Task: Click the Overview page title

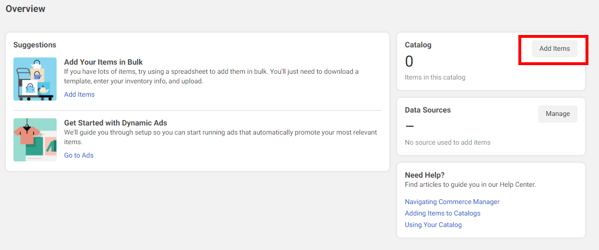Action: pos(25,9)
